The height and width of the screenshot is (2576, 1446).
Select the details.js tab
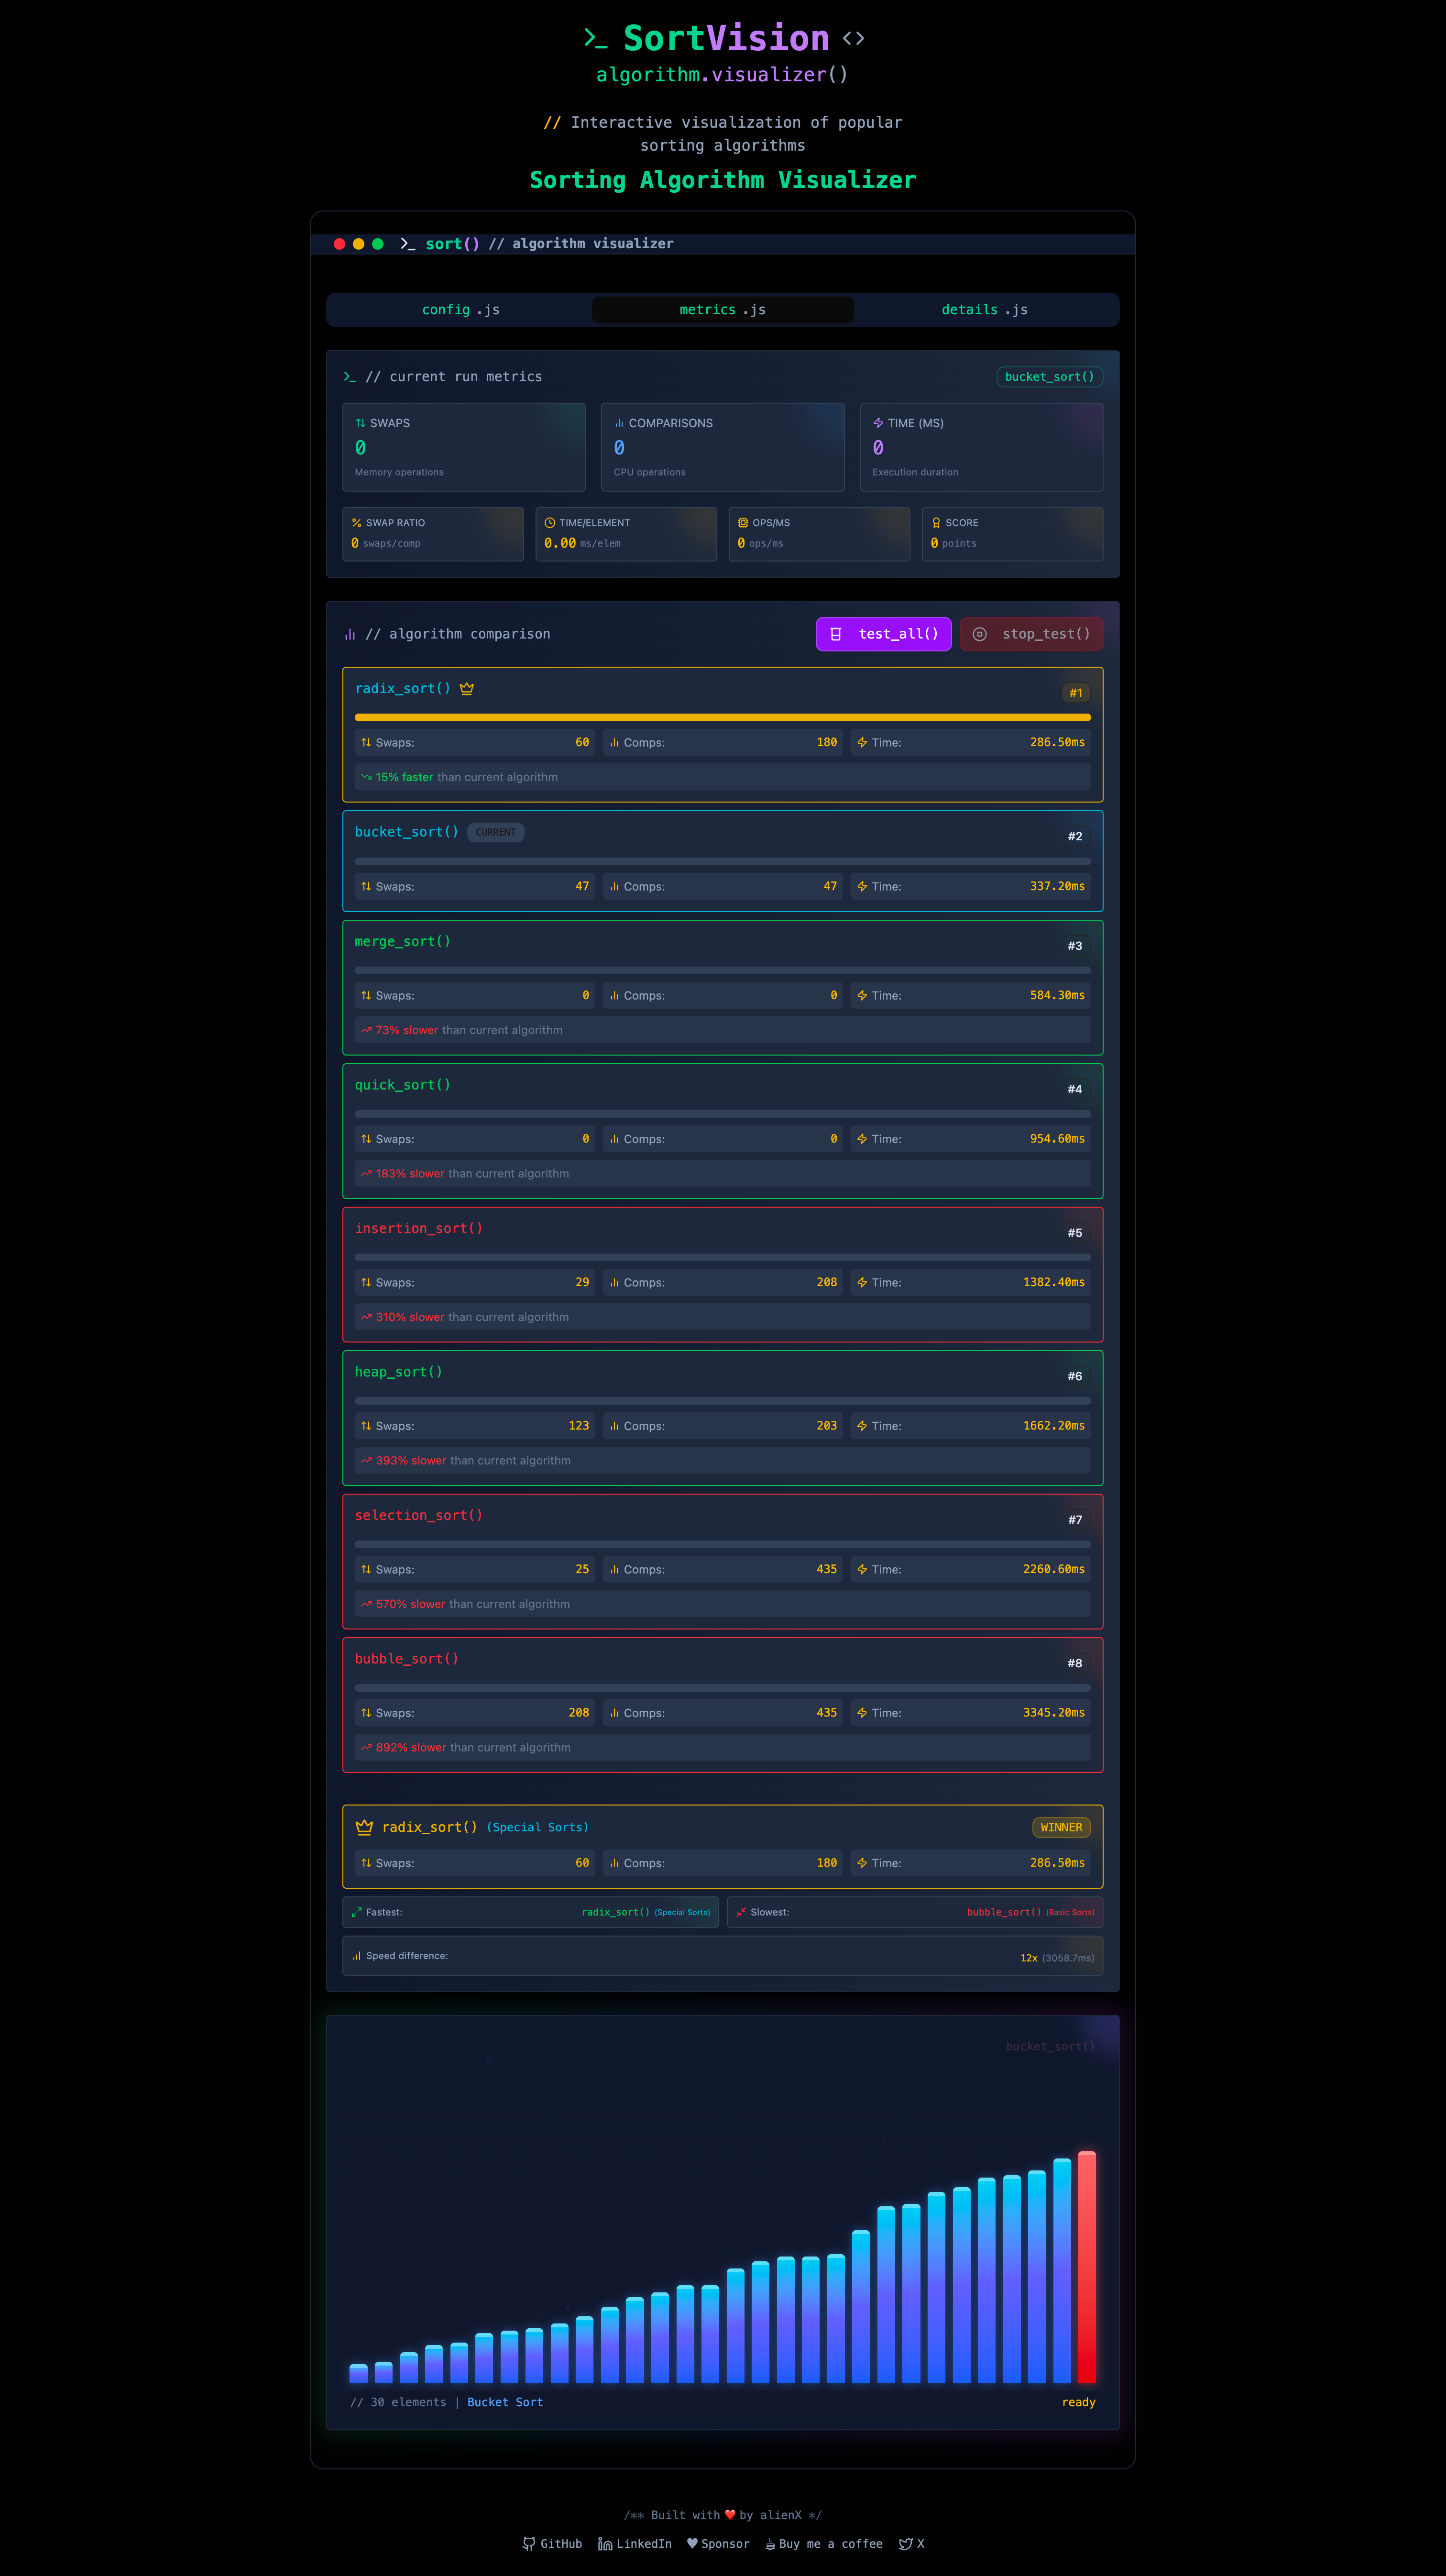[x=984, y=310]
